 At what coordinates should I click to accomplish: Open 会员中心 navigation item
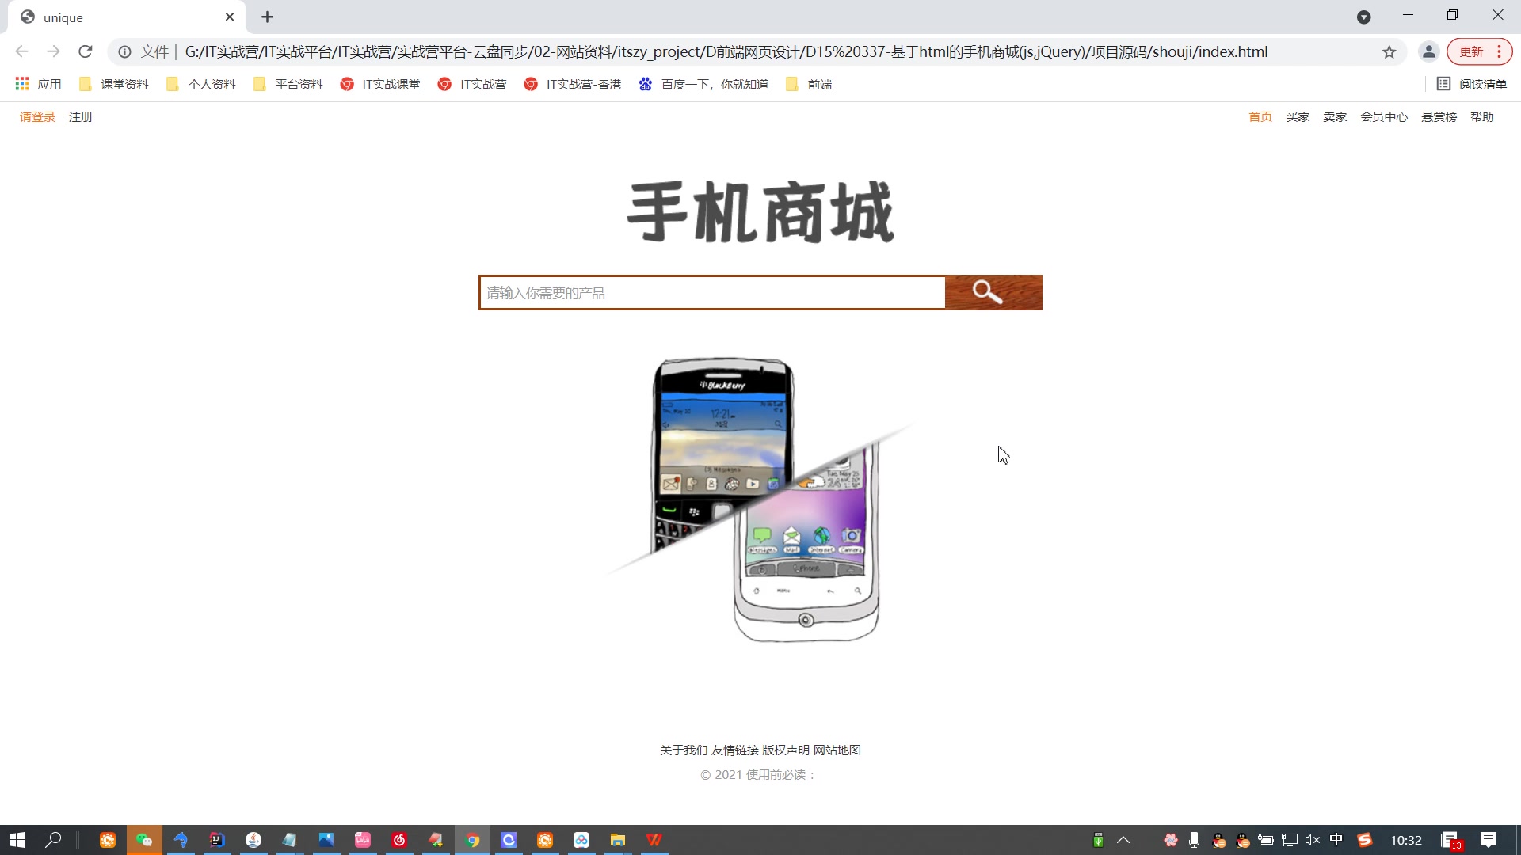click(x=1384, y=117)
